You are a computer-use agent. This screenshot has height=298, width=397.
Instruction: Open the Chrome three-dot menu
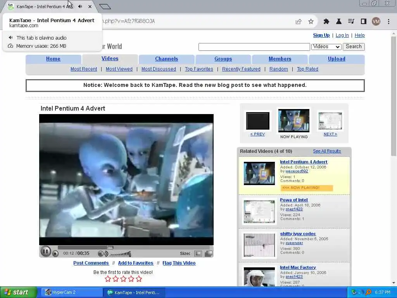click(388, 22)
